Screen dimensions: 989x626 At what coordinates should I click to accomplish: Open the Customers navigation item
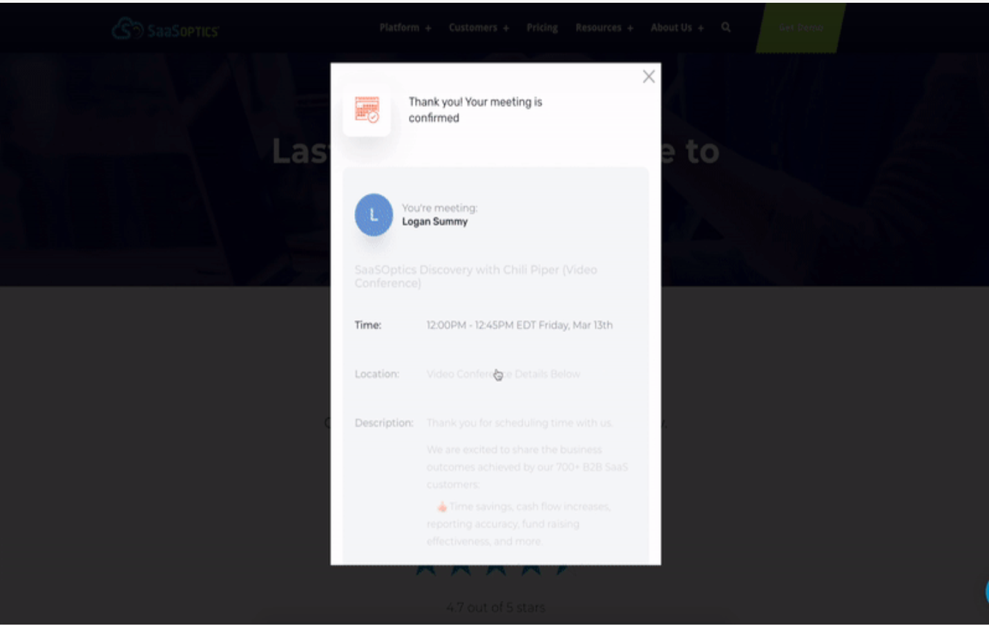coord(473,28)
